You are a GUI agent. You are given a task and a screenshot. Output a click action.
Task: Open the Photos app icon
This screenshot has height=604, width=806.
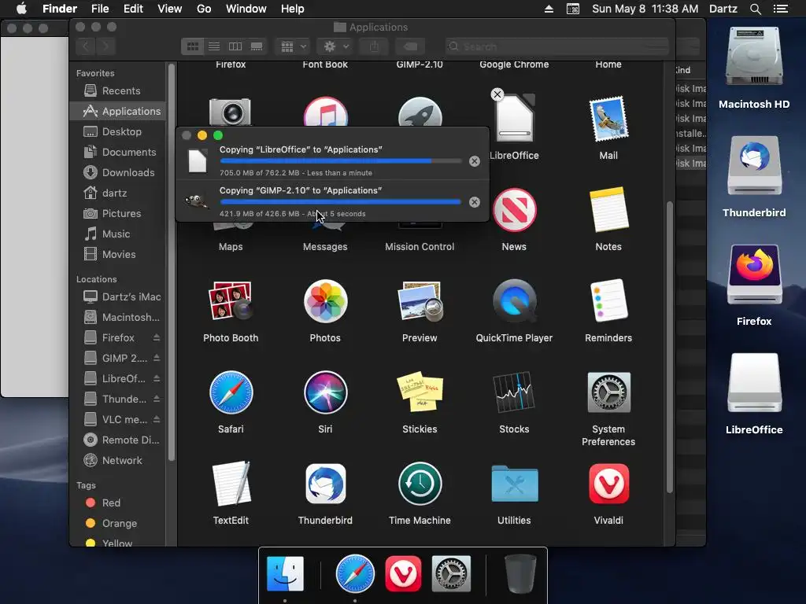pos(325,301)
